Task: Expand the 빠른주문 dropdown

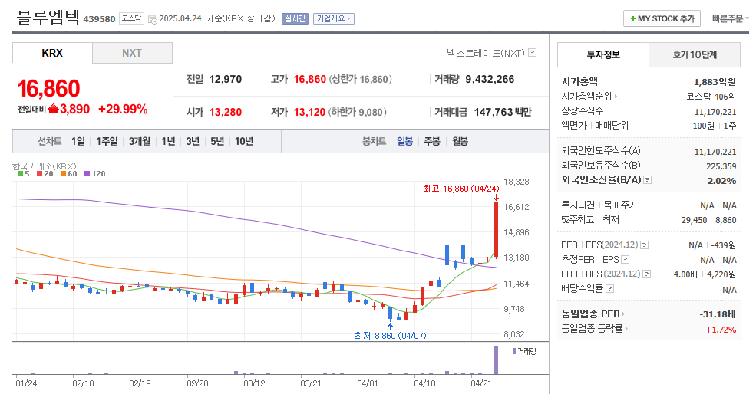Action: tap(730, 19)
